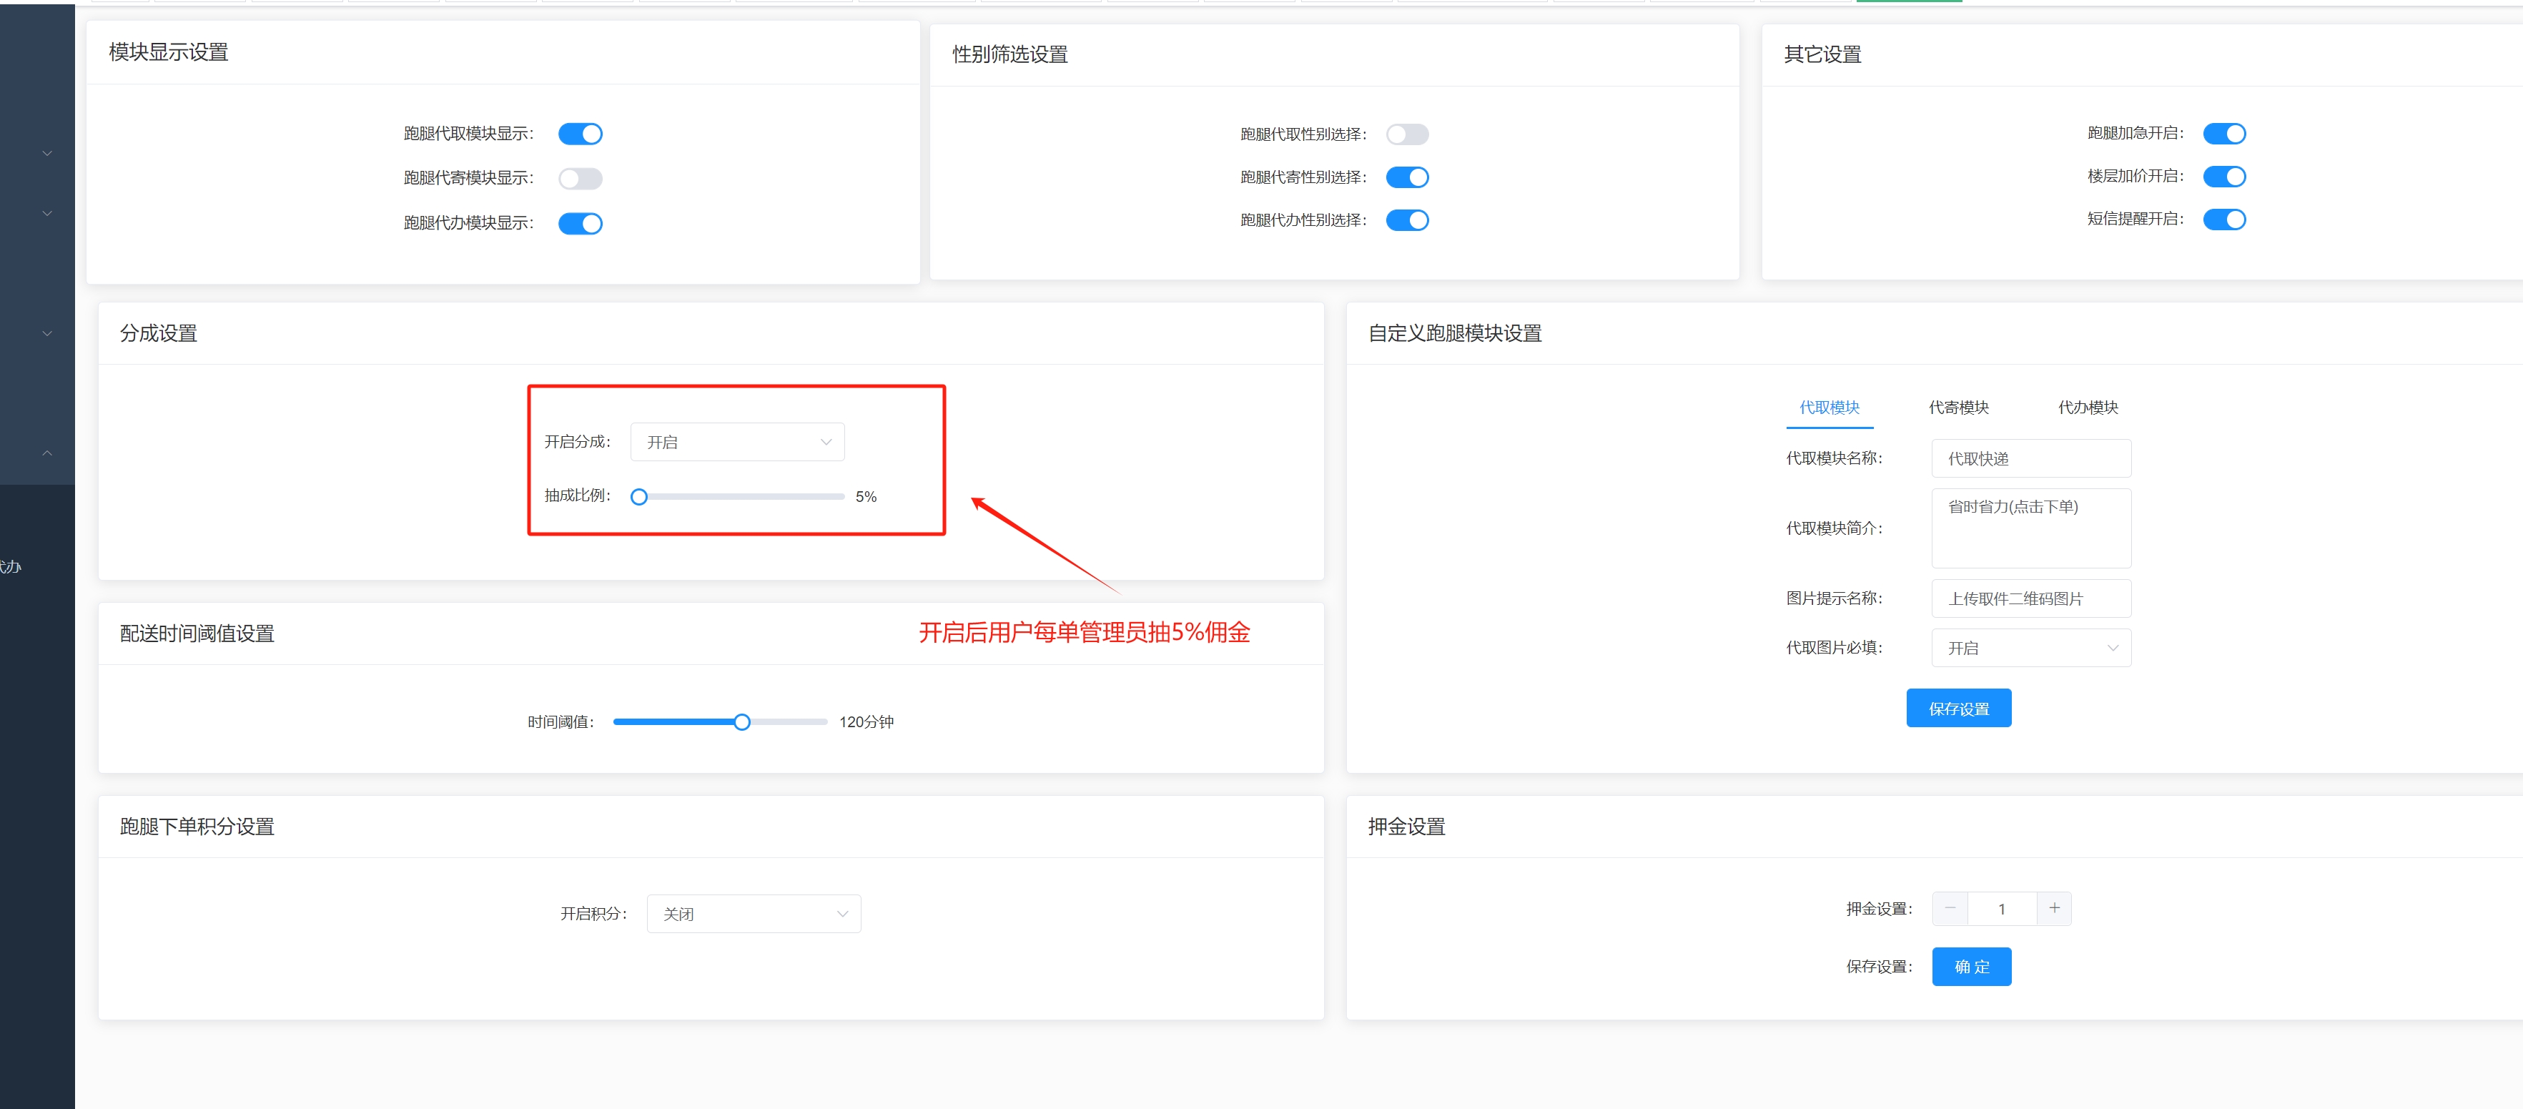Open the 开启分成 dropdown
The height and width of the screenshot is (1109, 2523).
pos(738,442)
